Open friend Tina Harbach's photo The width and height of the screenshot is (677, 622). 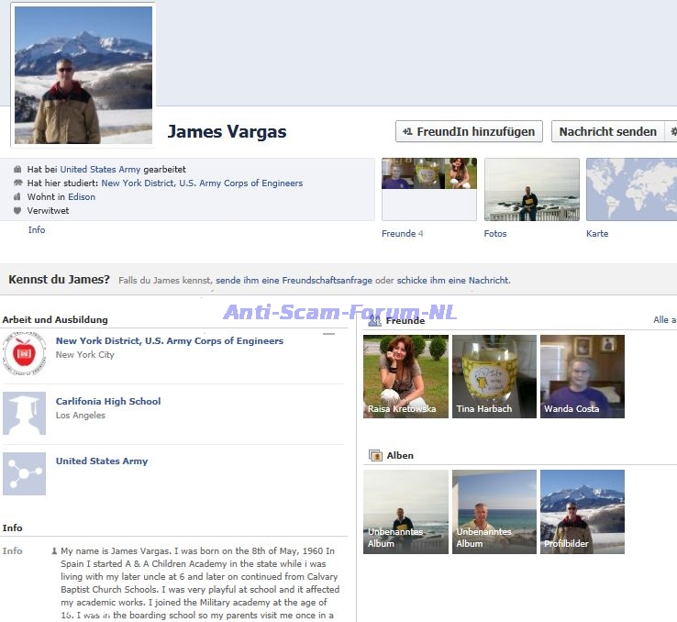[x=494, y=376]
